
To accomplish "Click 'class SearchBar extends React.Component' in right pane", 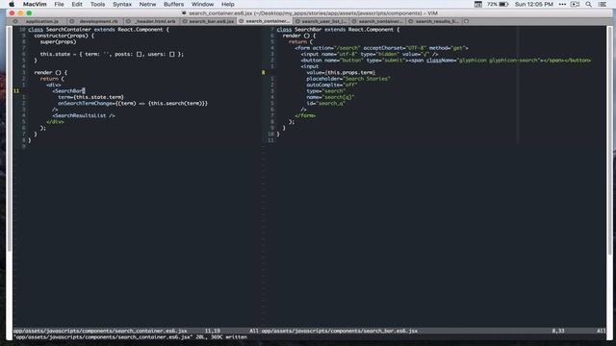I will (338, 30).
